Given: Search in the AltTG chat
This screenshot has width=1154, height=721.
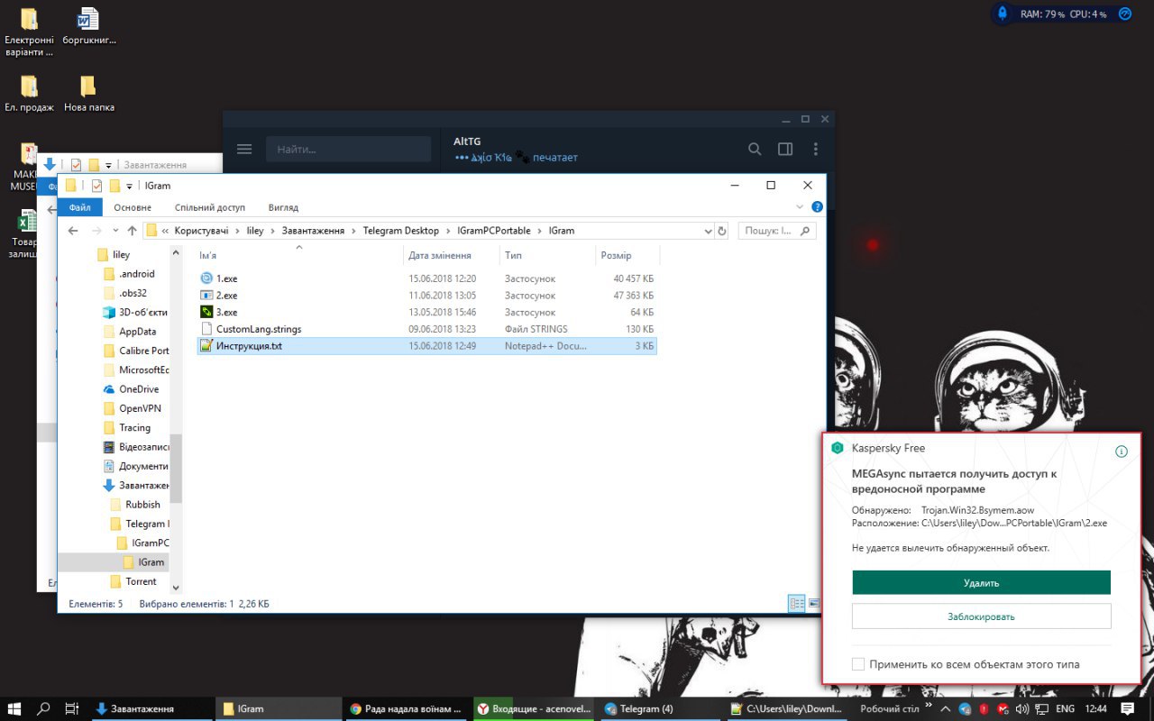Looking at the screenshot, I should 755,149.
